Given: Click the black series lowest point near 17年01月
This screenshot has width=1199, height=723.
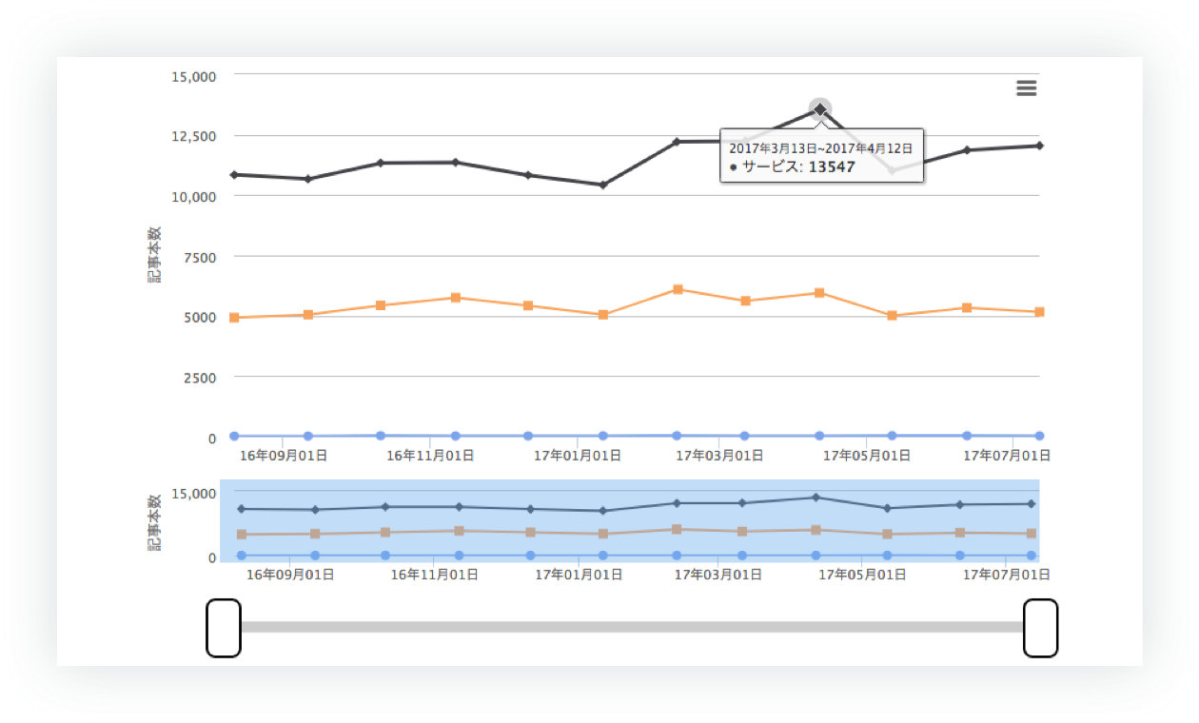Looking at the screenshot, I should 603,185.
